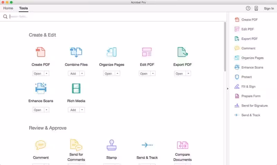Screen dimensions: 277x165
Task: Select Create PDF icon in right sidebar
Action: (x=237, y=20)
